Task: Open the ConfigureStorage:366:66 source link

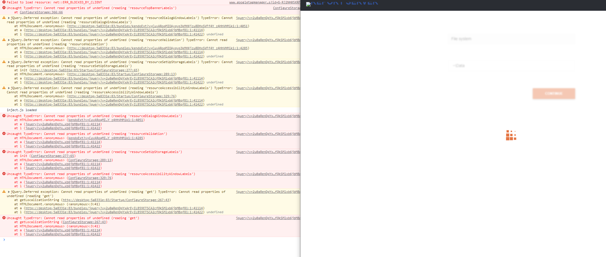Action: (41, 12)
